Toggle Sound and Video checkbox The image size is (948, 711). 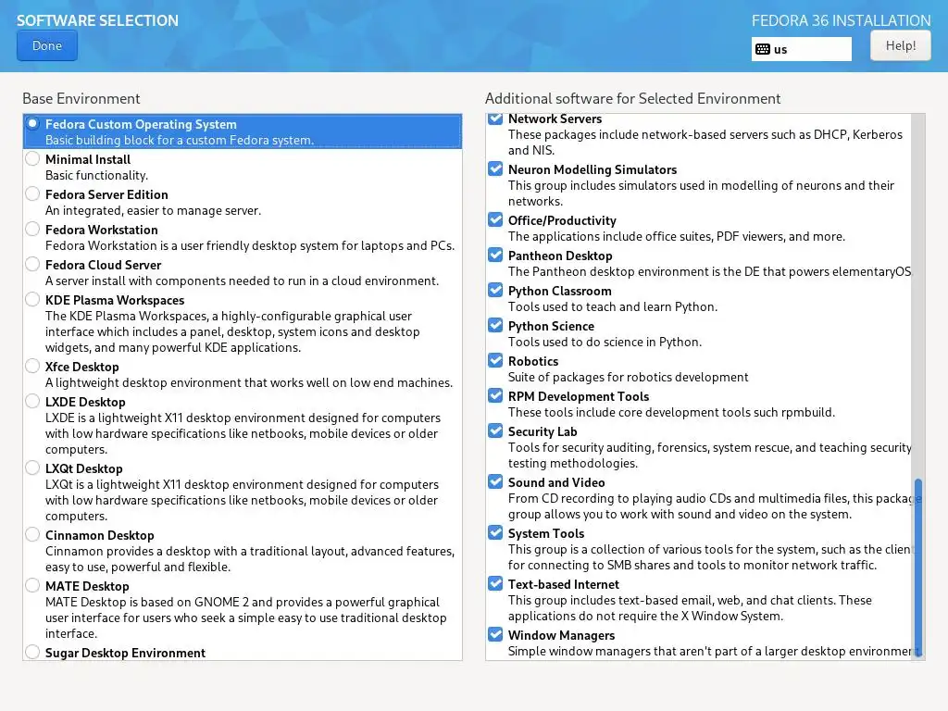coord(495,481)
